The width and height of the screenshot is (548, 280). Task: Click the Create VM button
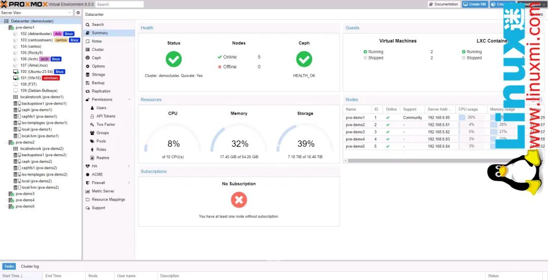coord(475,4)
